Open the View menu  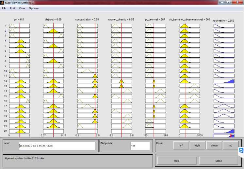(22, 8)
